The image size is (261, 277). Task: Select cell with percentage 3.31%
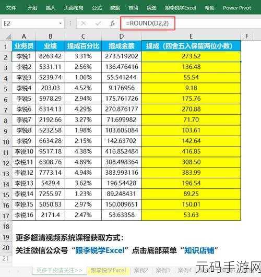(x=84, y=56)
